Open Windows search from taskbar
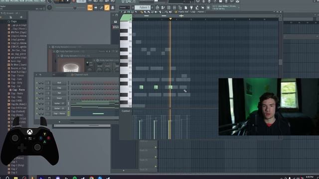This screenshot has height=179, width=319. click(x=7, y=178)
